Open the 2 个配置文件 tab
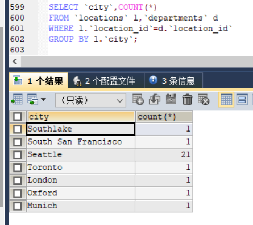Viewport: 253px width, 225px height. click(x=106, y=81)
